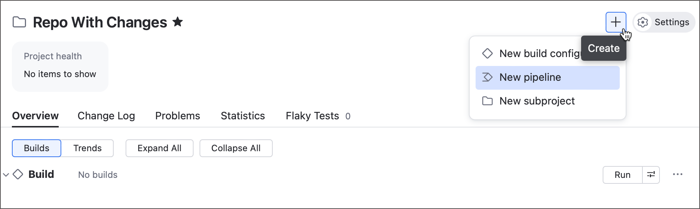Image resolution: width=700 pixels, height=209 pixels.
Task: Open the three-dots more actions menu
Action: point(677,175)
